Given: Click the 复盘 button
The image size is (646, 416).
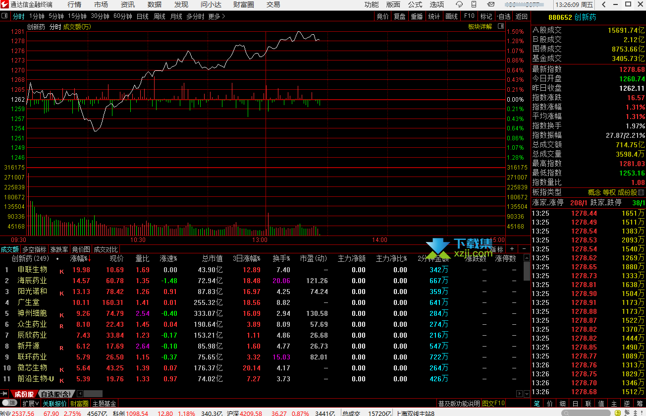Looking at the screenshot, I should click(x=399, y=16).
